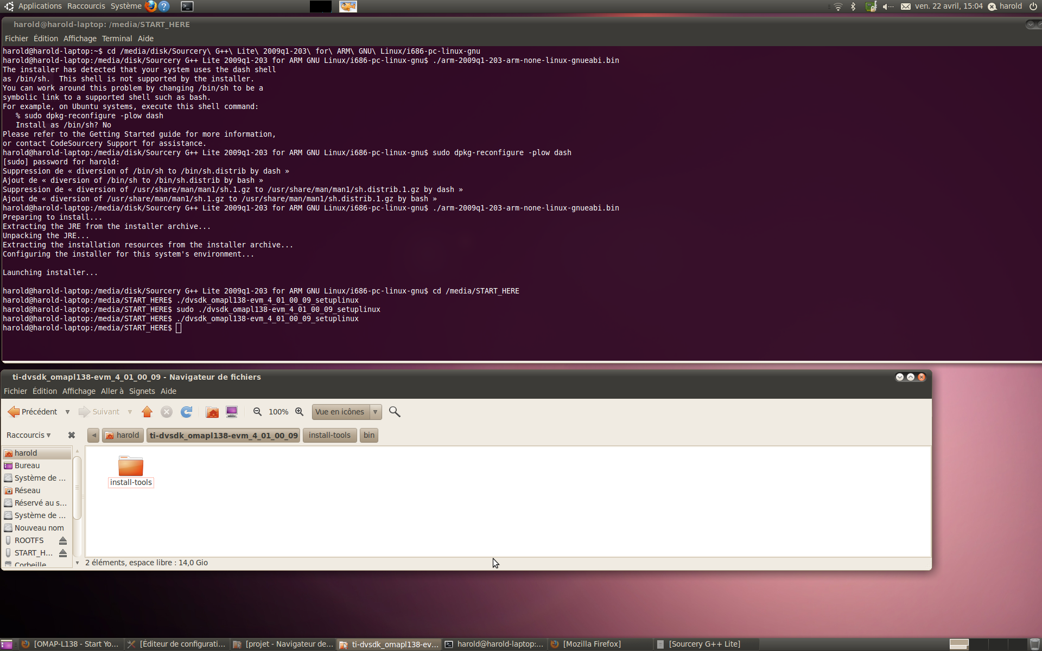Zoom out in file browser
Viewport: 1042px width, 651px height.
pyautogui.click(x=257, y=412)
